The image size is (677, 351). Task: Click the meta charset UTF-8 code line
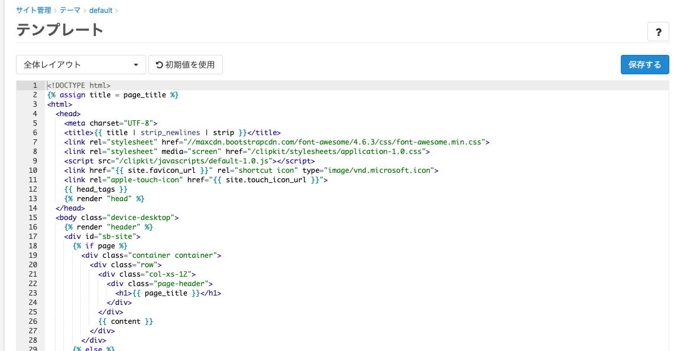pyautogui.click(x=111, y=123)
